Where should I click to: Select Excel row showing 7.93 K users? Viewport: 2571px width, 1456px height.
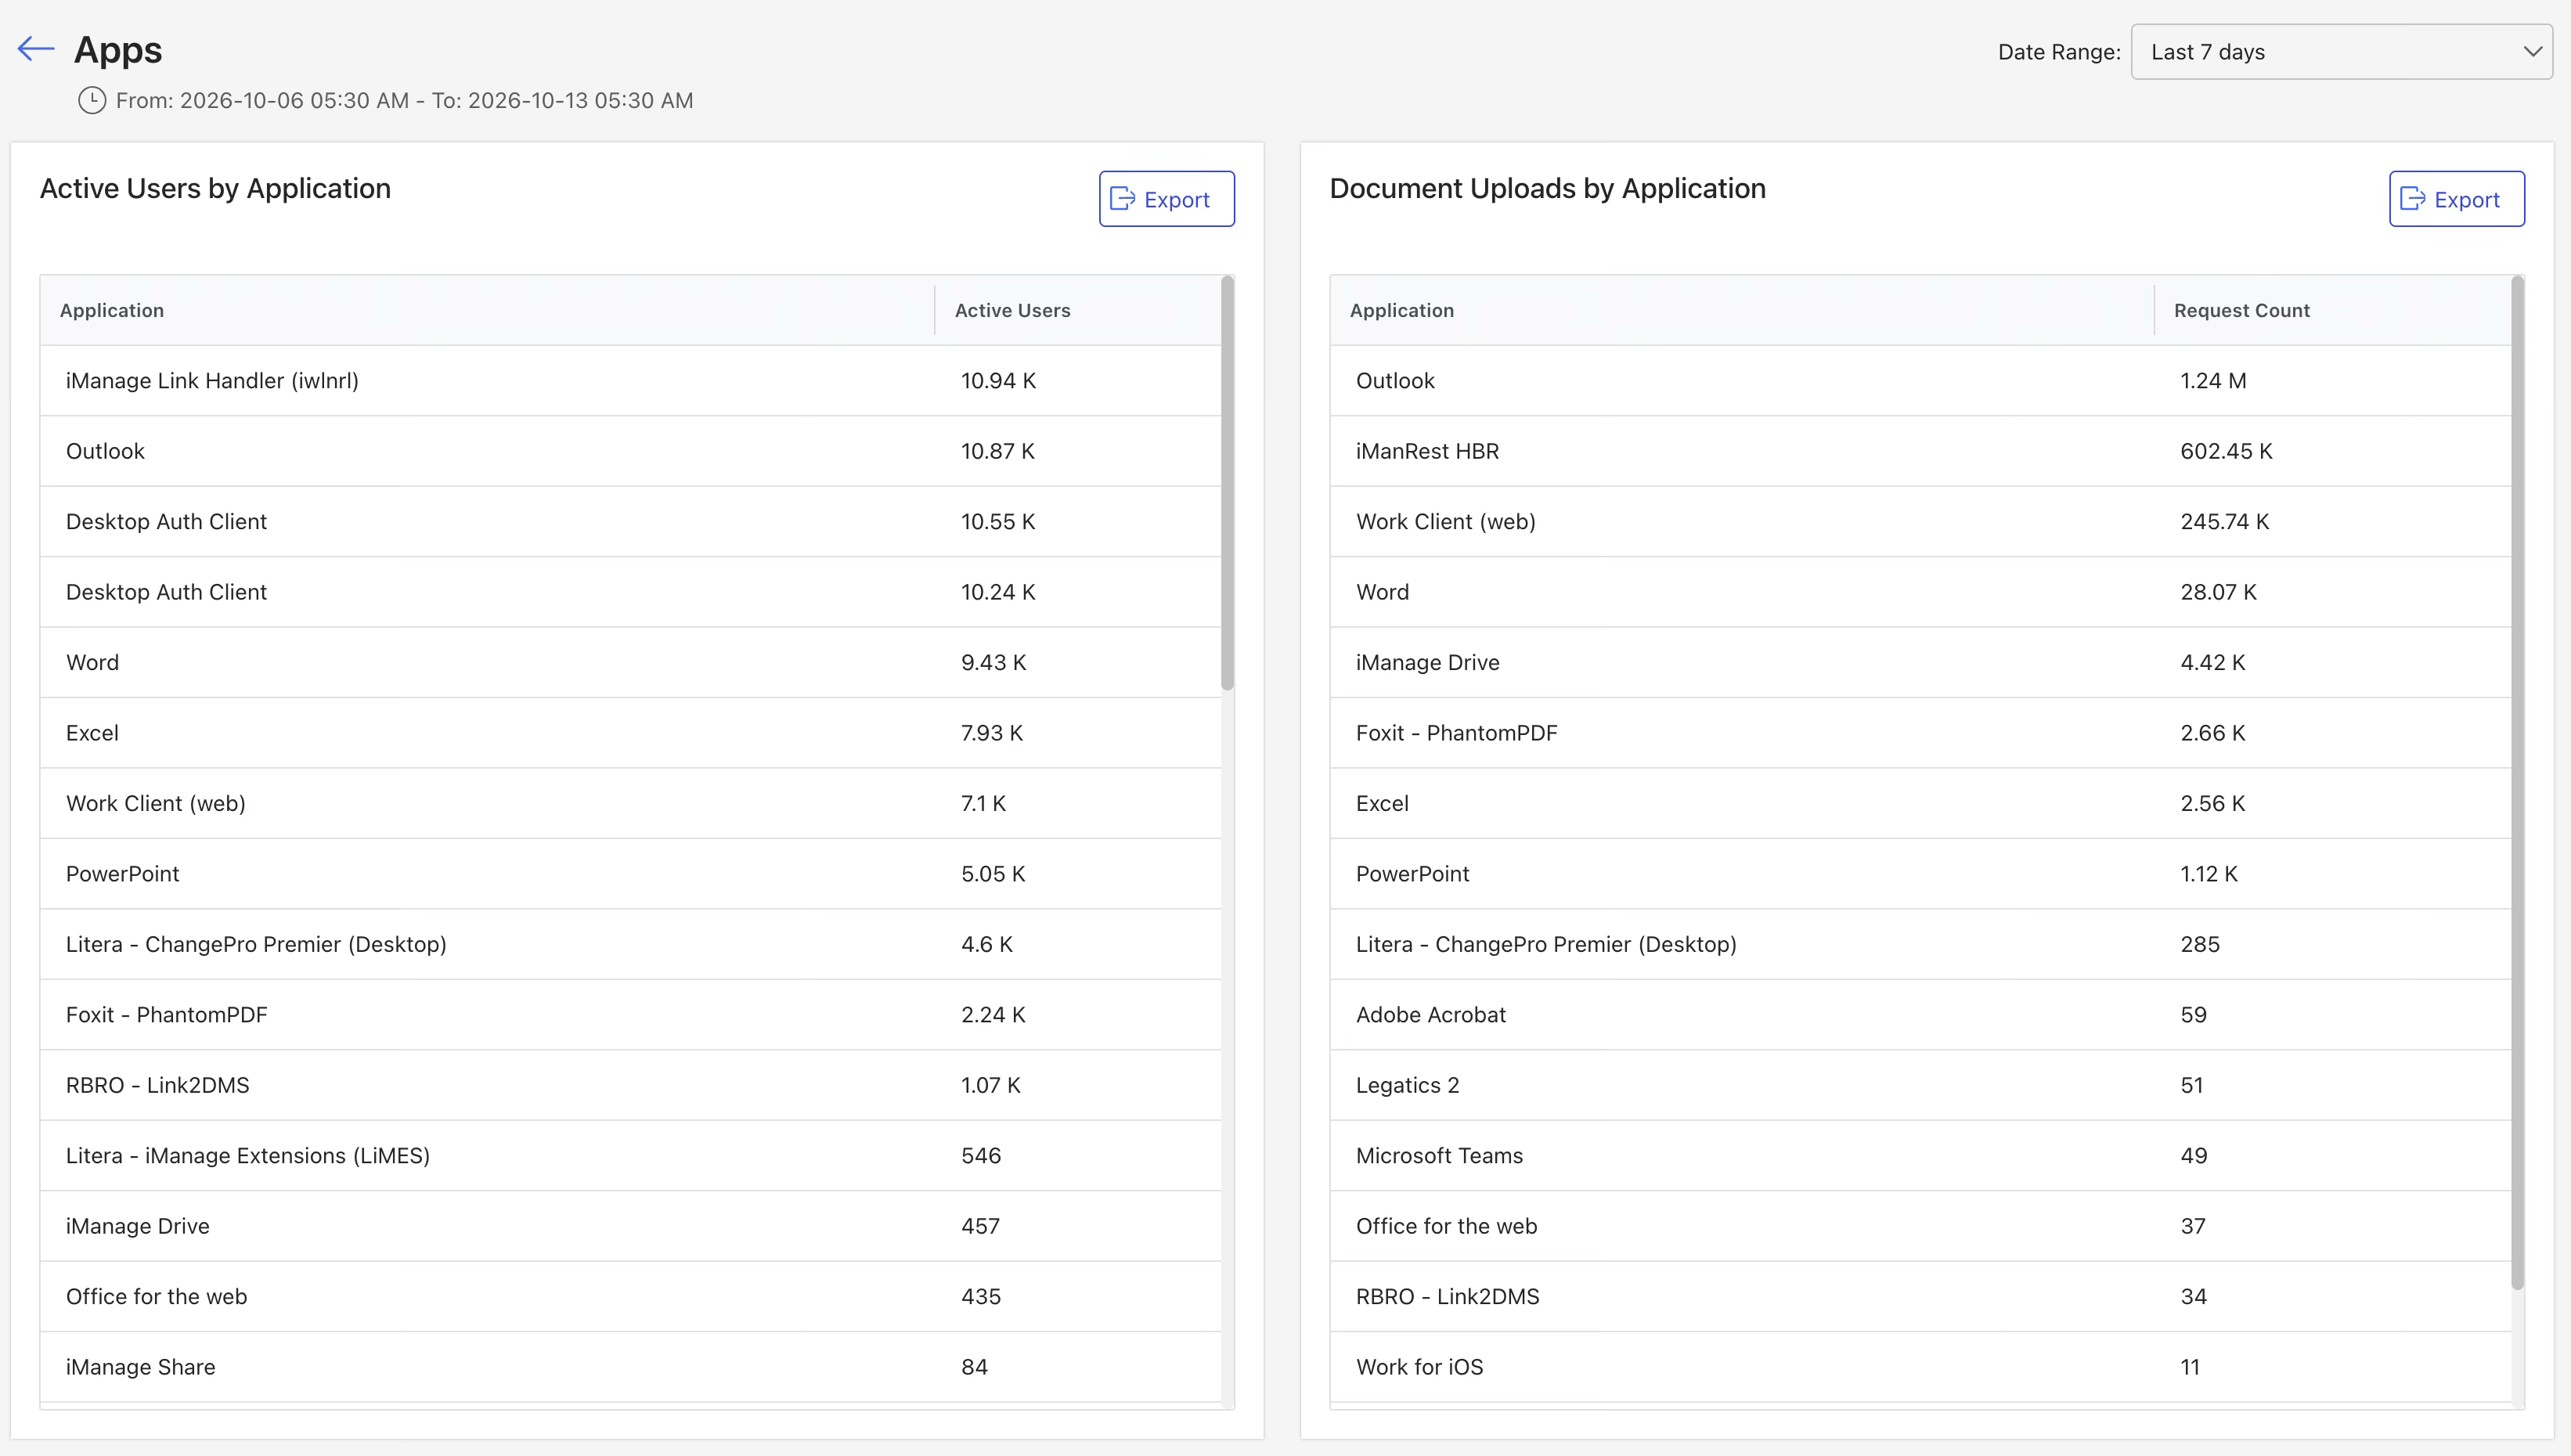coord(630,733)
